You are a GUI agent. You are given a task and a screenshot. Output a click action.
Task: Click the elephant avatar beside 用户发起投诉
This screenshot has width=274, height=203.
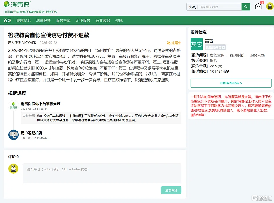[x=14, y=135]
